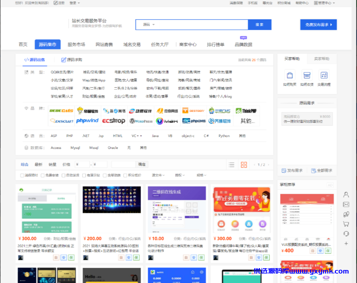
Task: Click the blue 搜索 button
Action: (260, 25)
